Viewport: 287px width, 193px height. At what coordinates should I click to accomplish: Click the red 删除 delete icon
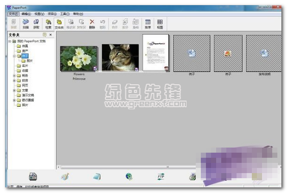[x=92, y=24]
